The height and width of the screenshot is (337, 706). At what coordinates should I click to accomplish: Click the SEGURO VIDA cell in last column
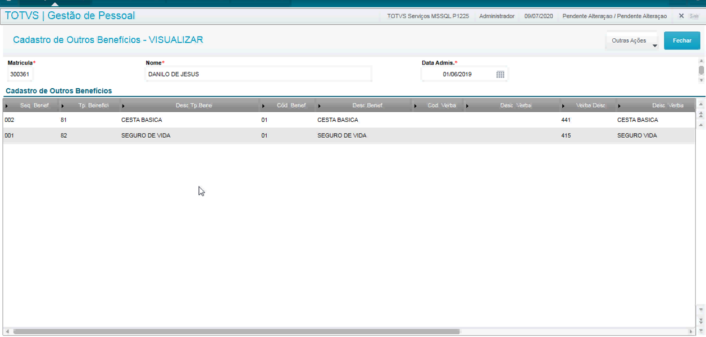(x=637, y=136)
